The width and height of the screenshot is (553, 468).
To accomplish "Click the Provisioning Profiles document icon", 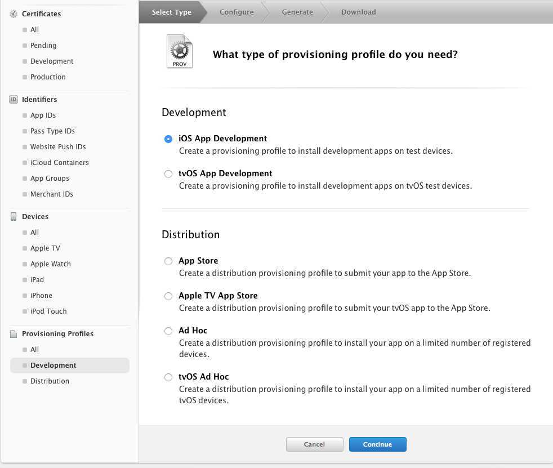I will point(14,334).
